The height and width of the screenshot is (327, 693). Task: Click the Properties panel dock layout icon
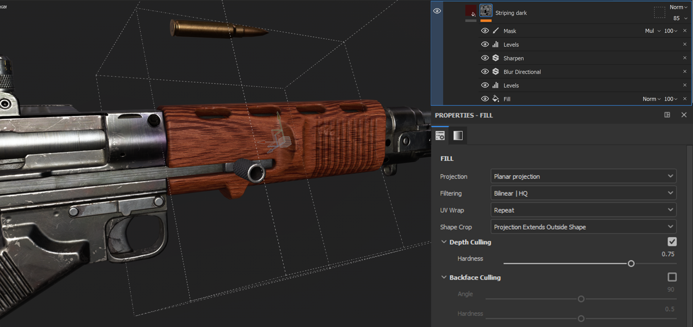tap(667, 115)
